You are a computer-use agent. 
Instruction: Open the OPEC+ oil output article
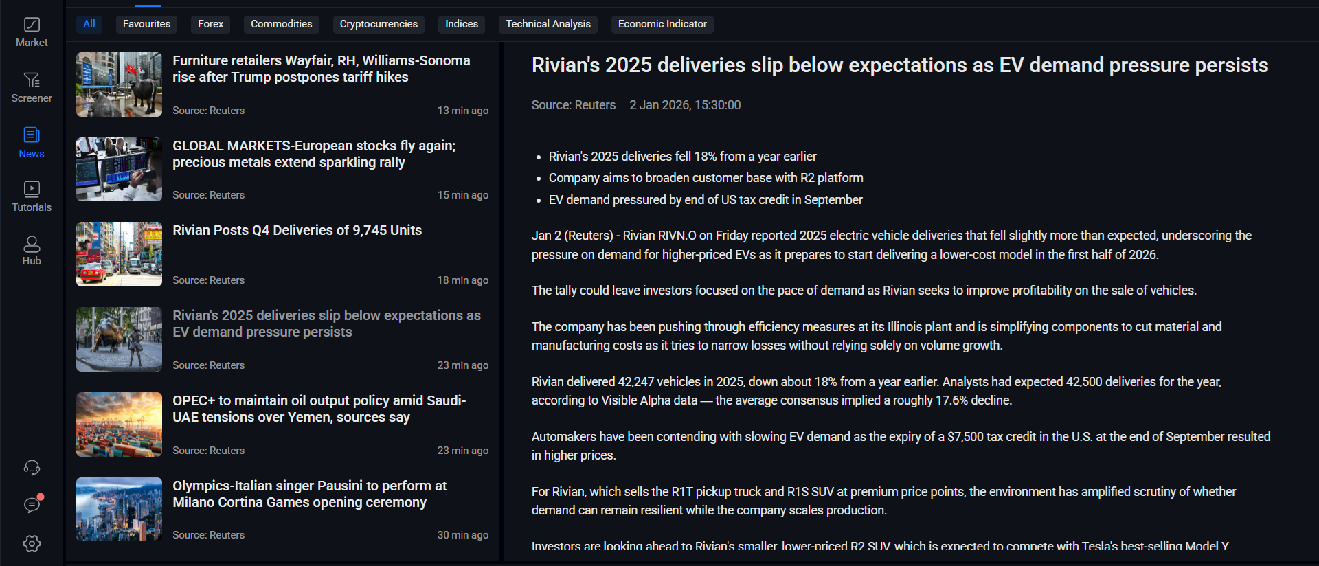coord(319,409)
